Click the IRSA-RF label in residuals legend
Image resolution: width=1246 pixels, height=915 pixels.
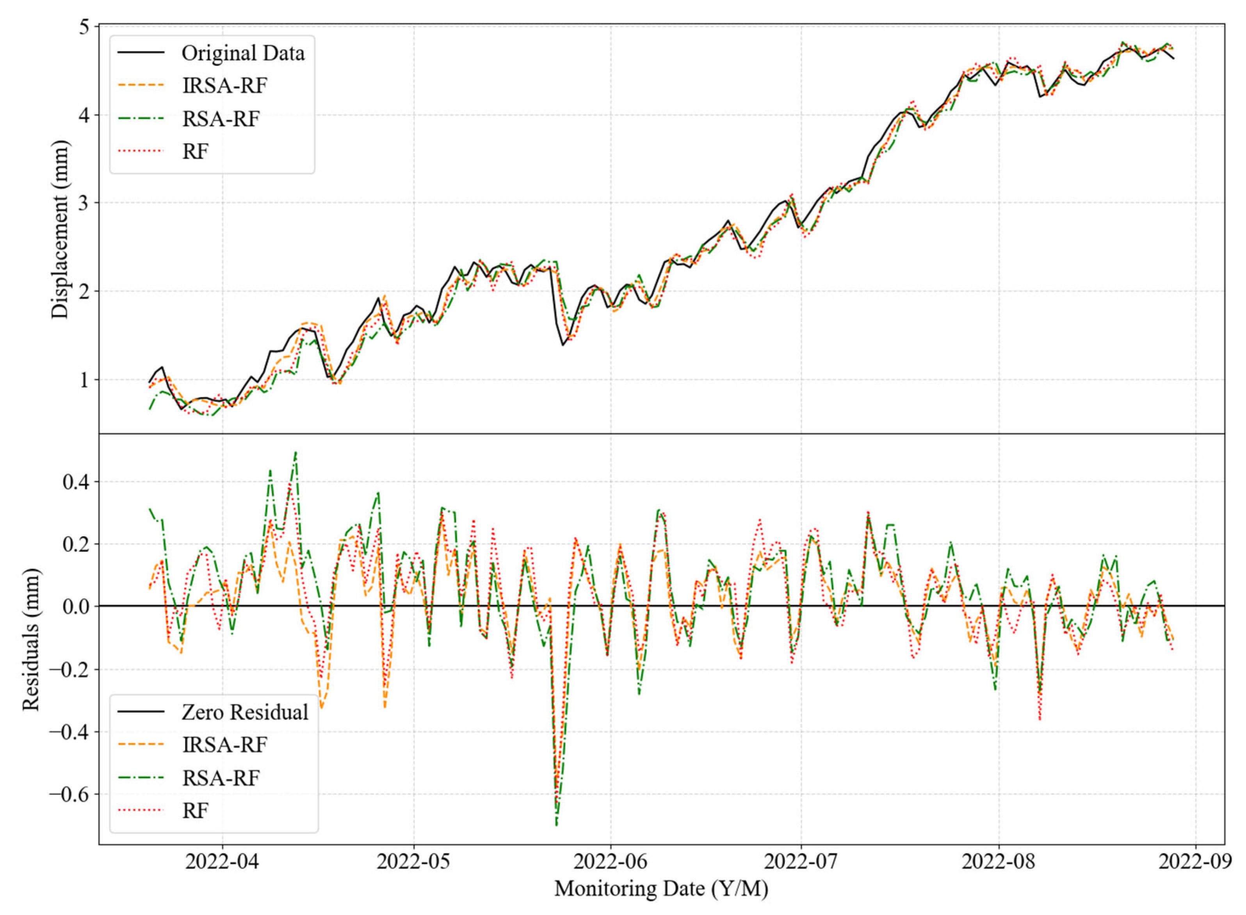[x=224, y=745]
